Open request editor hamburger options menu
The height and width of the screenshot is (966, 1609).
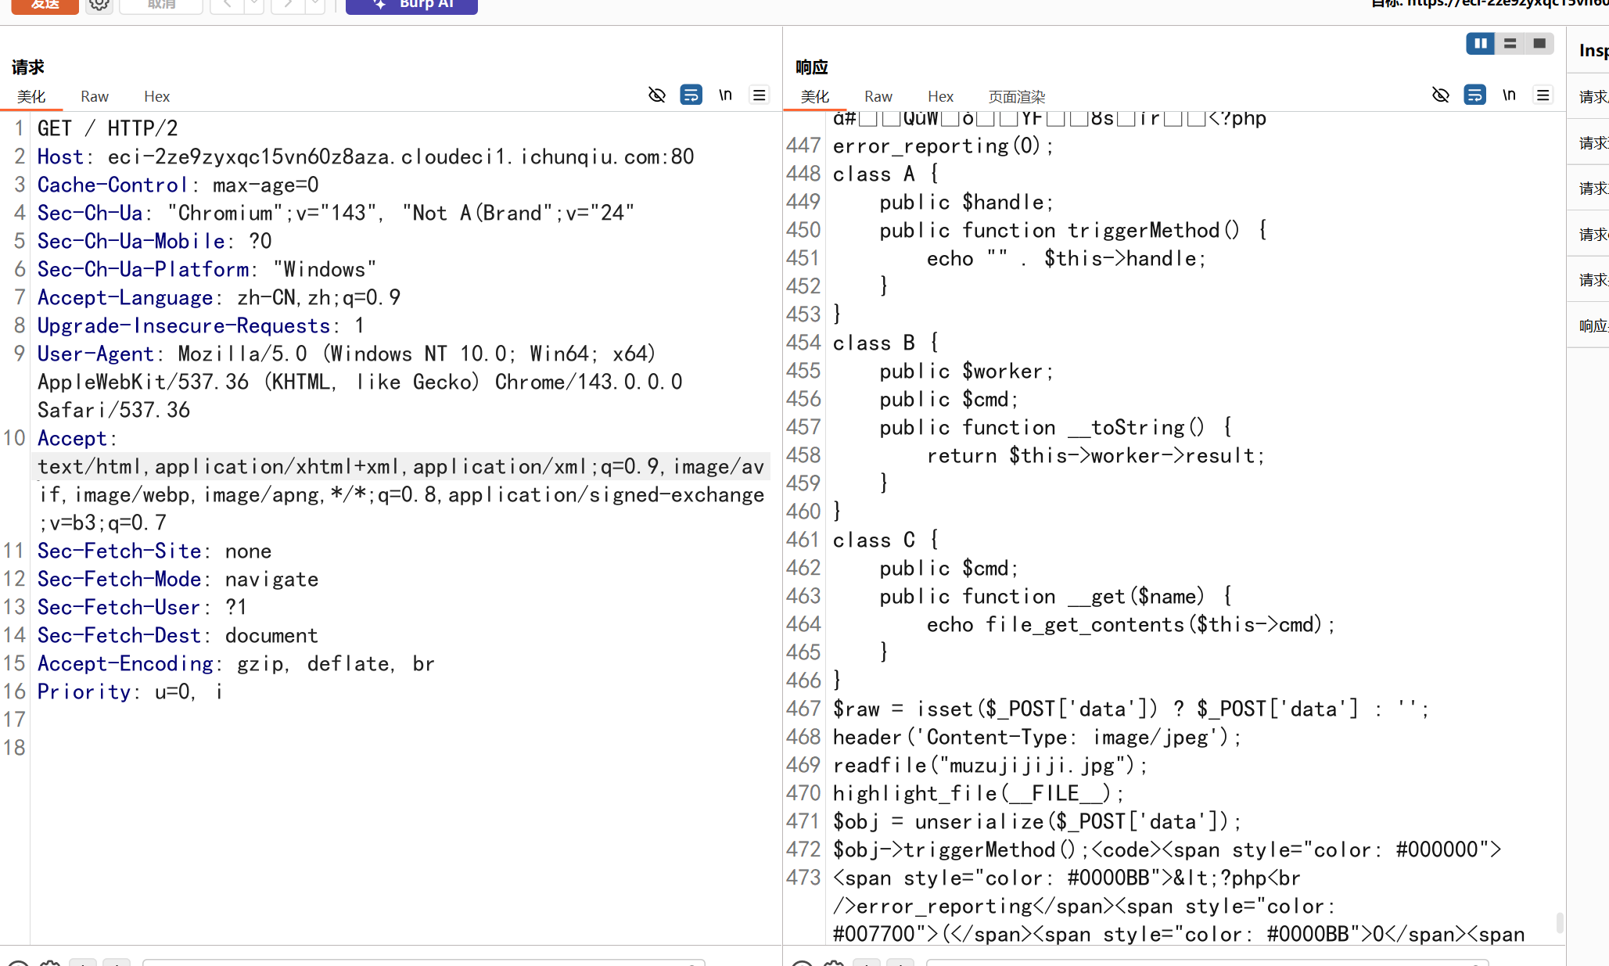point(759,95)
